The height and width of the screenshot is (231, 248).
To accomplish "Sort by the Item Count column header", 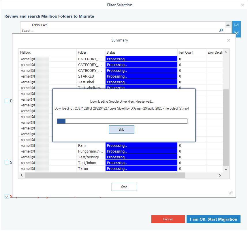I will pos(192,52).
